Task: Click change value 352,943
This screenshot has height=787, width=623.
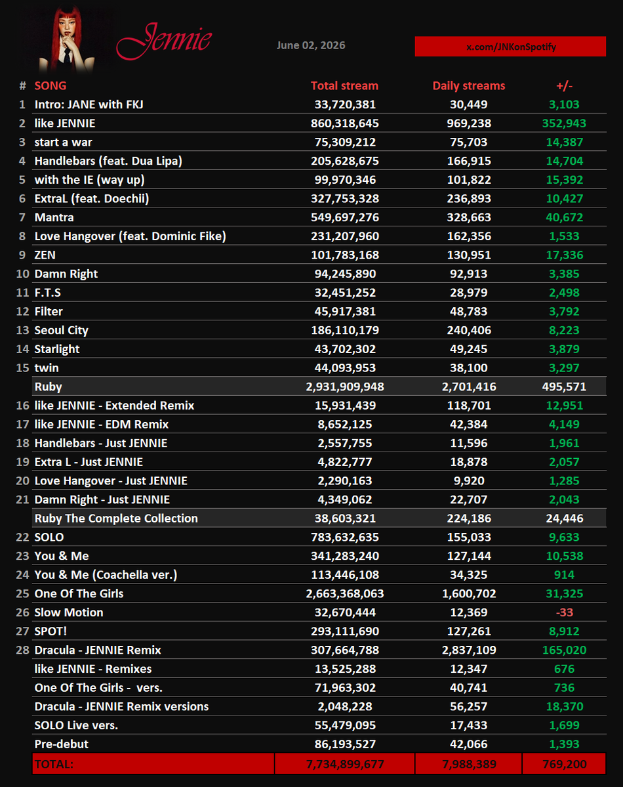Action: point(565,123)
